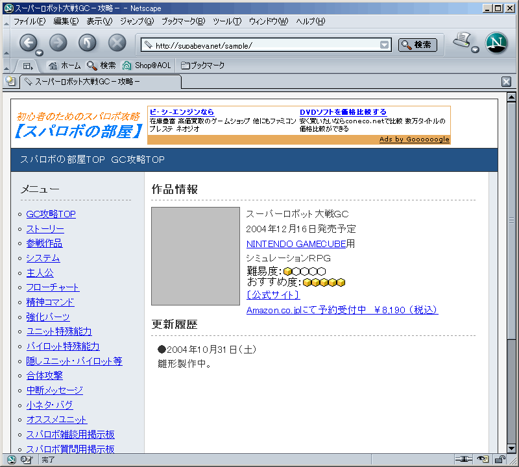Open the フローチャート menu link
The width and height of the screenshot is (519, 467).
pos(53,287)
